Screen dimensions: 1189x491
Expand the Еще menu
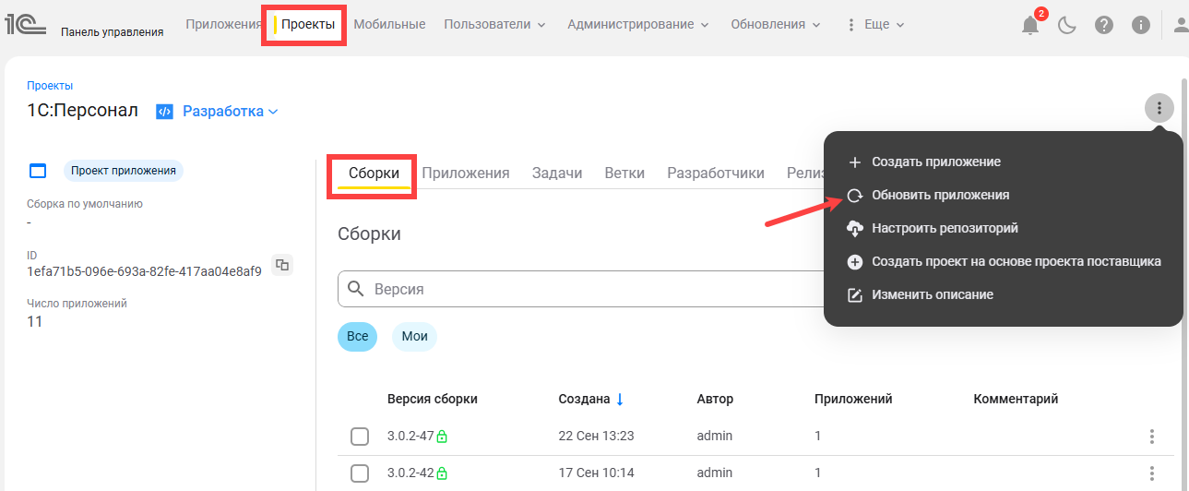point(875,25)
